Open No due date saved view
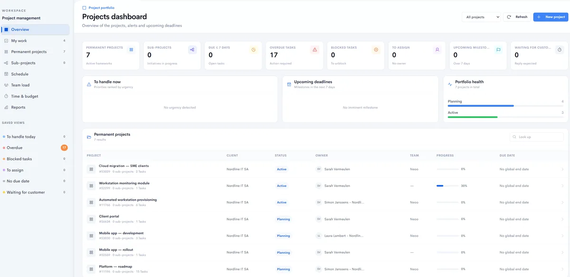The image size is (570, 277). pyautogui.click(x=35, y=181)
